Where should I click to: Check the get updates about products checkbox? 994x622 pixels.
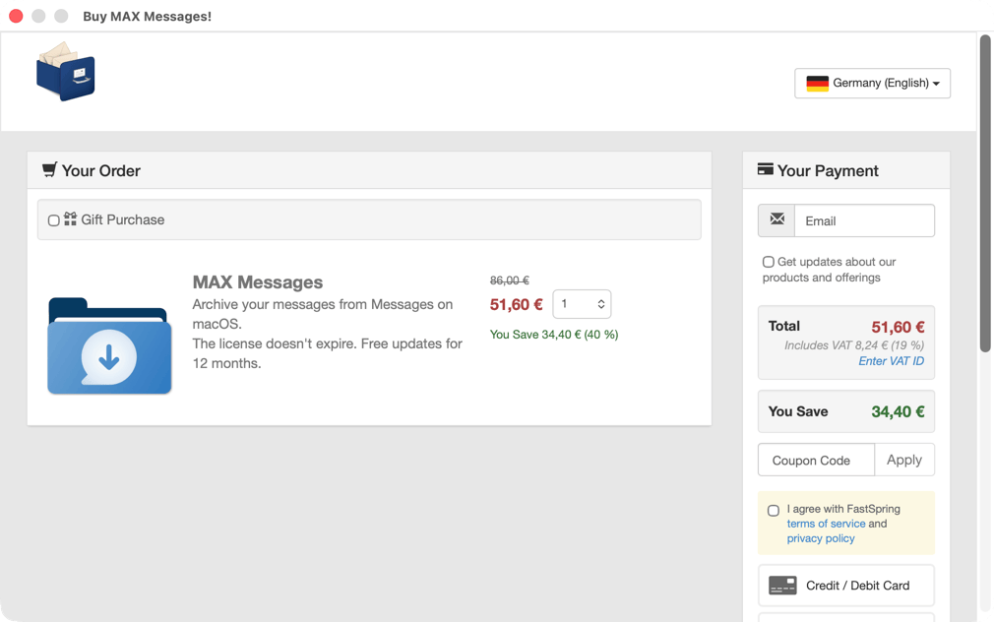[768, 262]
